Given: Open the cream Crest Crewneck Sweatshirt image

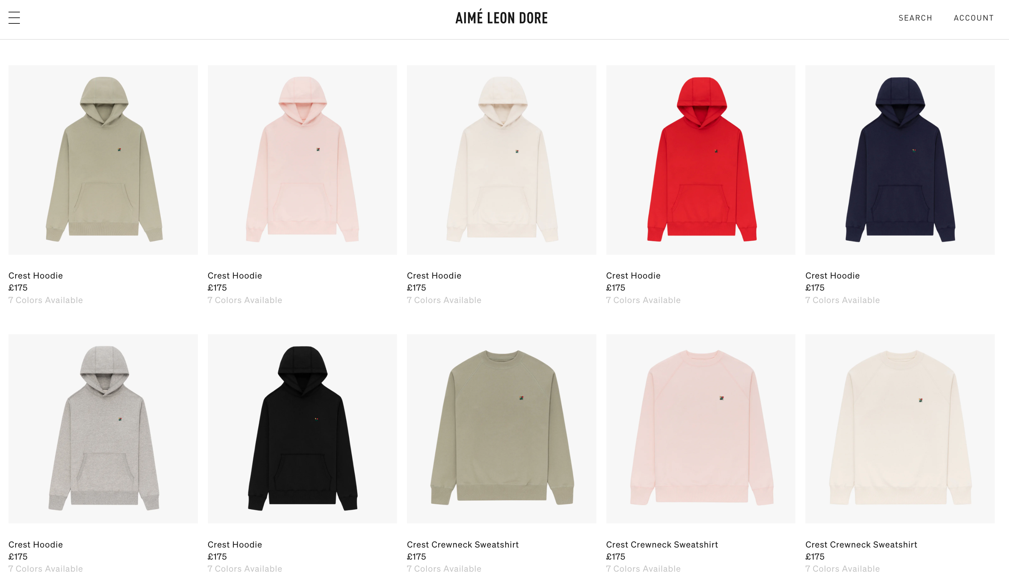Looking at the screenshot, I should [x=900, y=428].
